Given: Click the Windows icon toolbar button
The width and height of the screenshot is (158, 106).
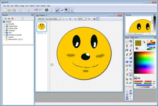Looking at the screenshot, I should pos(47,10).
